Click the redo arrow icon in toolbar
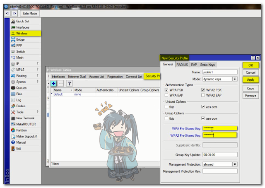The width and height of the screenshot is (265, 188). coord(15,13)
